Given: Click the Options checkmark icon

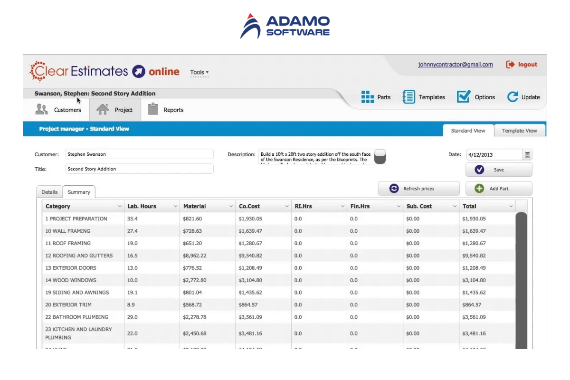Looking at the screenshot, I should (464, 97).
